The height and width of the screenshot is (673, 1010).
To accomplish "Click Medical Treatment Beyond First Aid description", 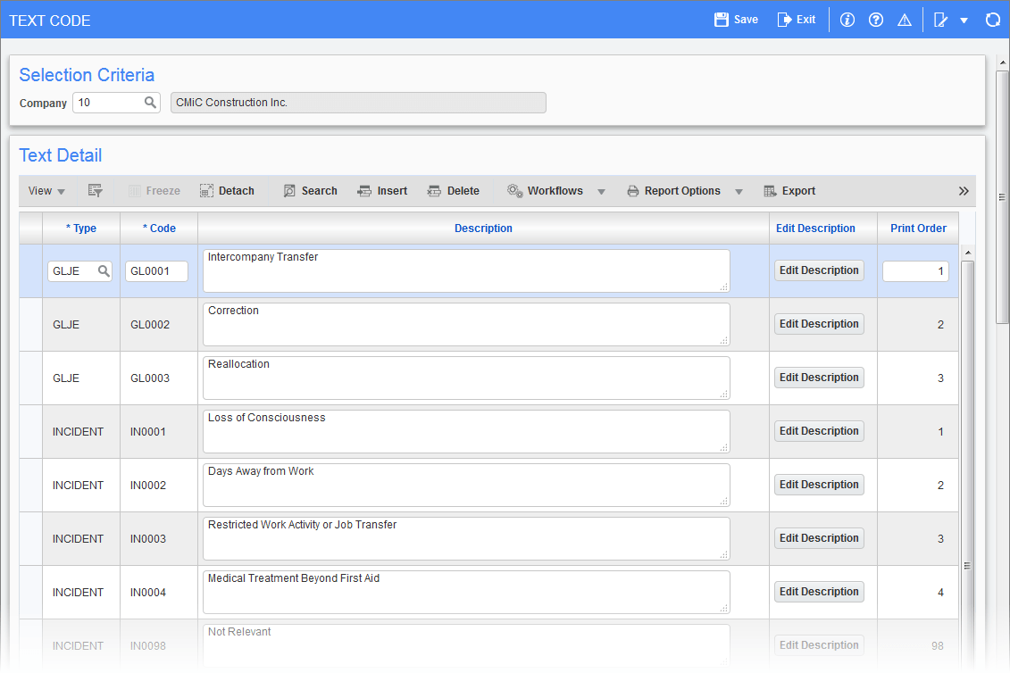I will 466,592.
